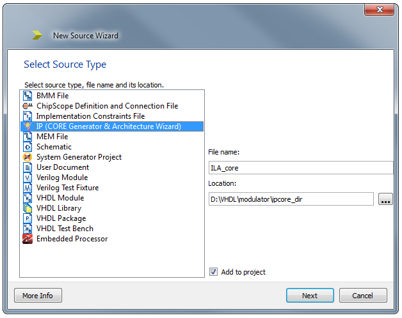The image size is (402, 318).
Task: Open More Info help
Action: (38, 296)
